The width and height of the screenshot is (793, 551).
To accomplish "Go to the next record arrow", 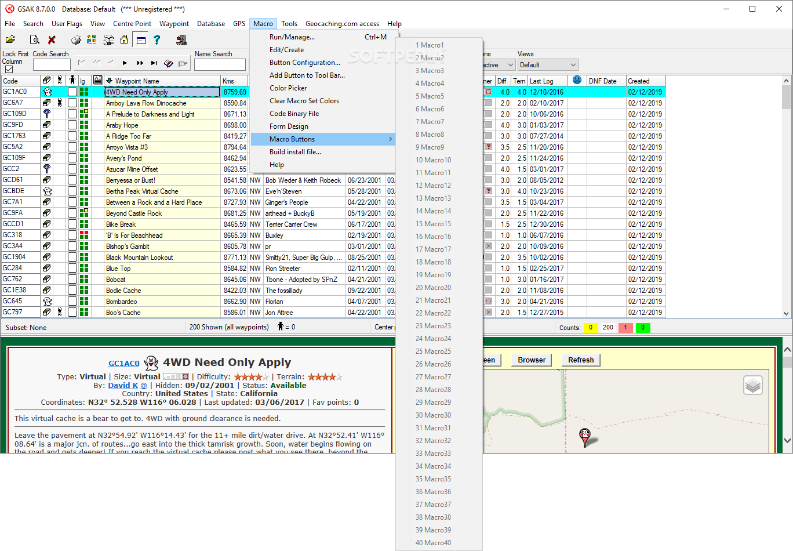I will click(125, 63).
